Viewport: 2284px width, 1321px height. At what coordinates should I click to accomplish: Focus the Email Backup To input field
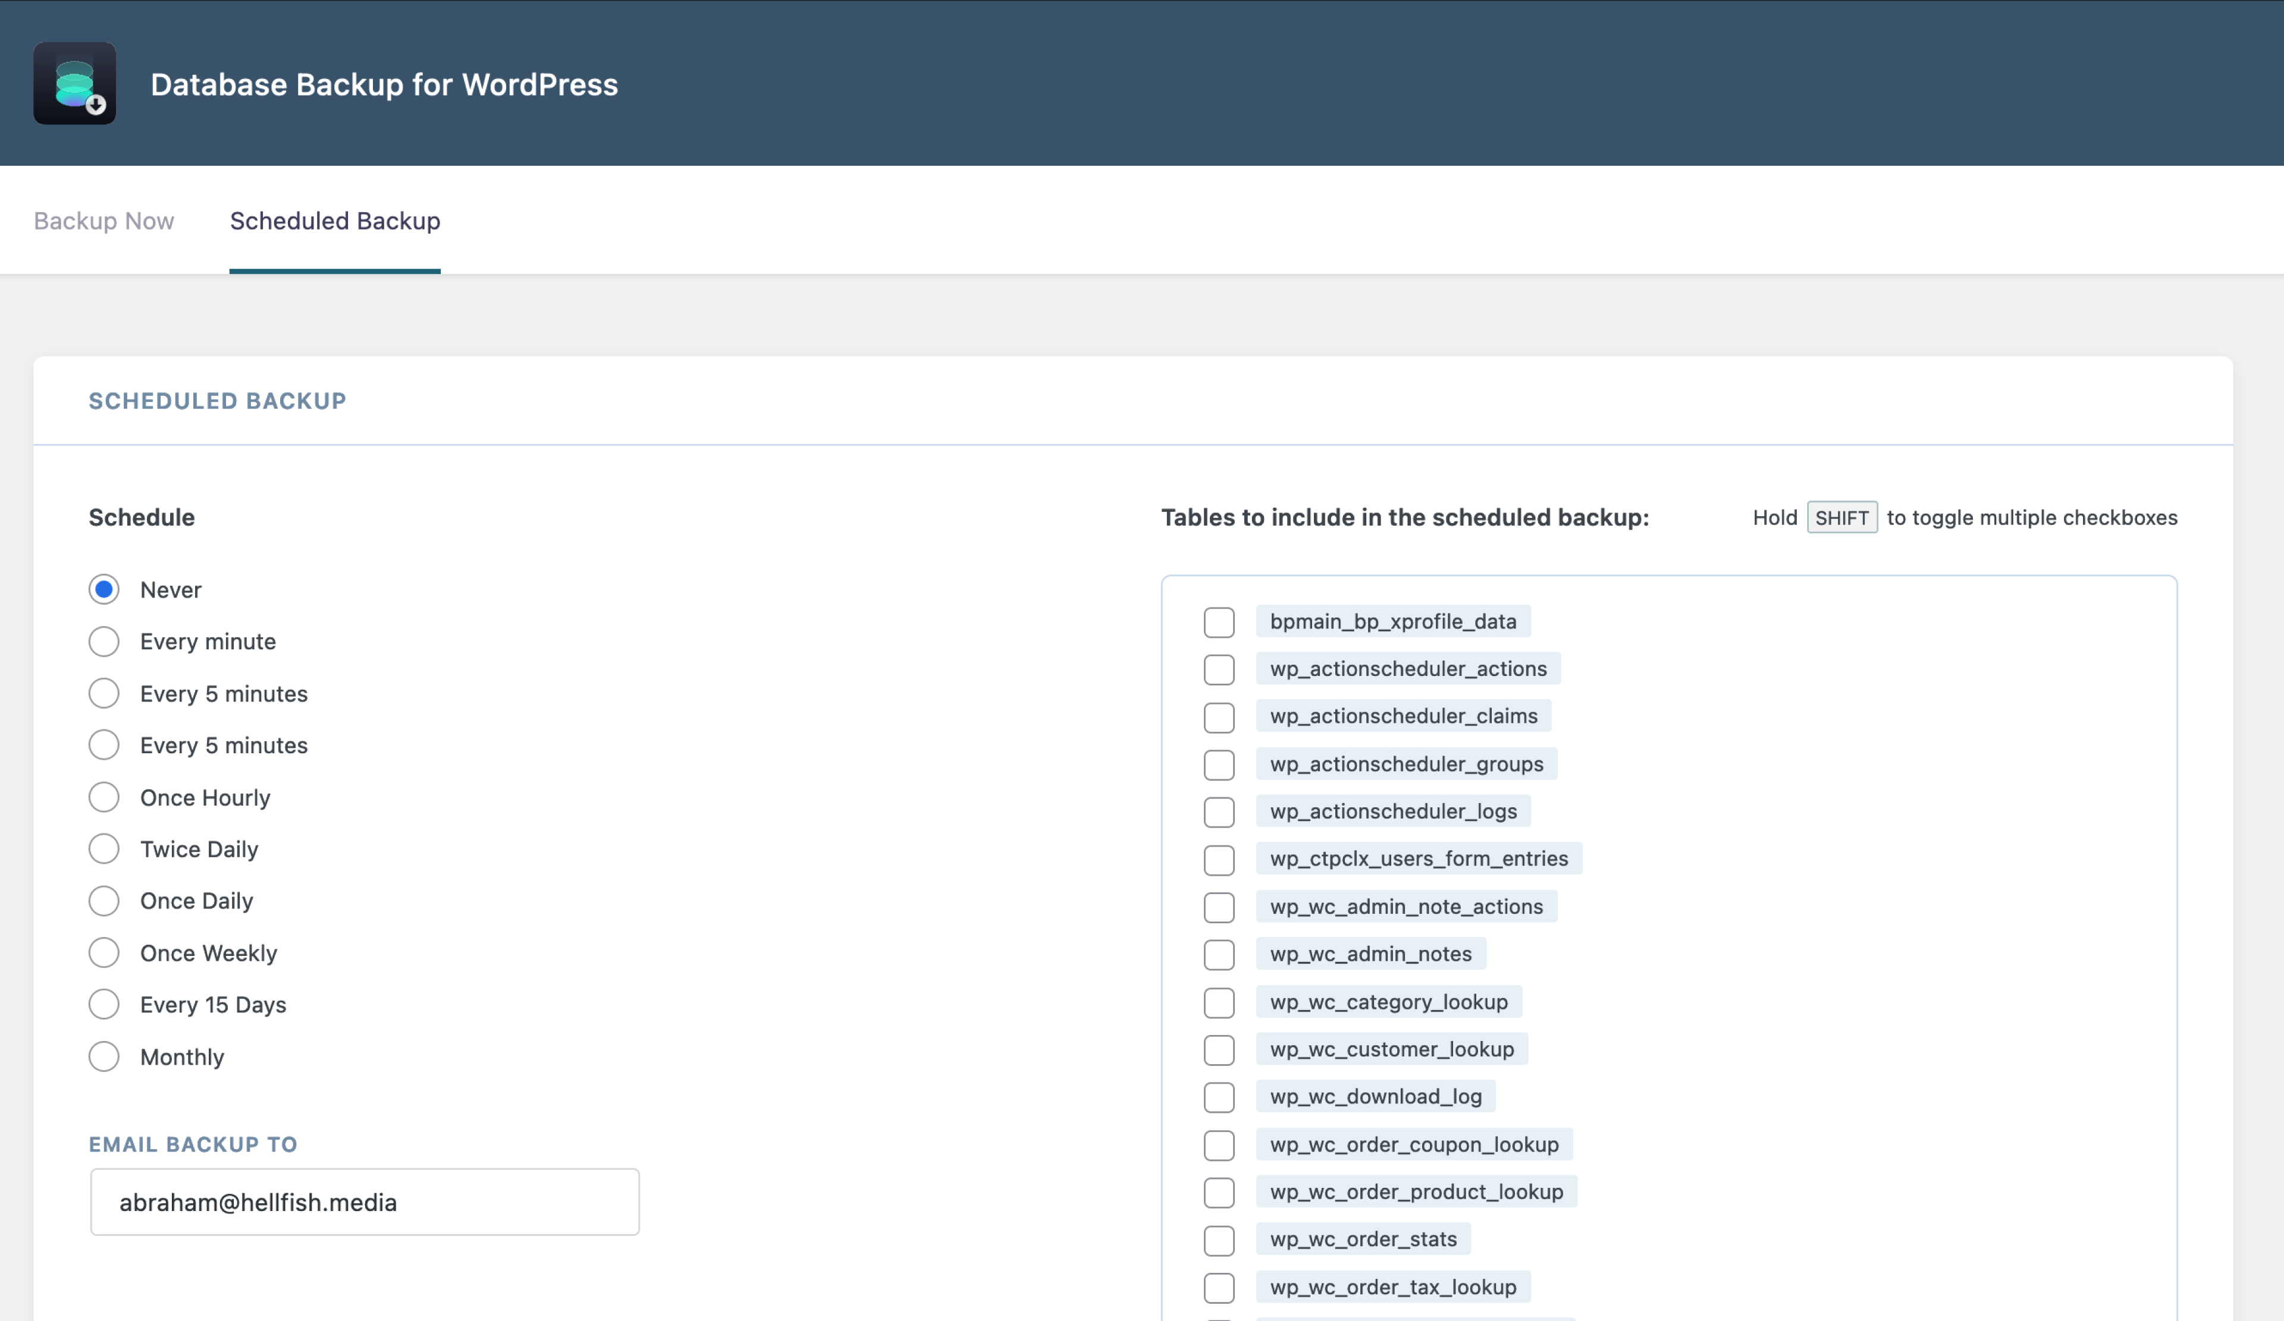click(x=365, y=1202)
